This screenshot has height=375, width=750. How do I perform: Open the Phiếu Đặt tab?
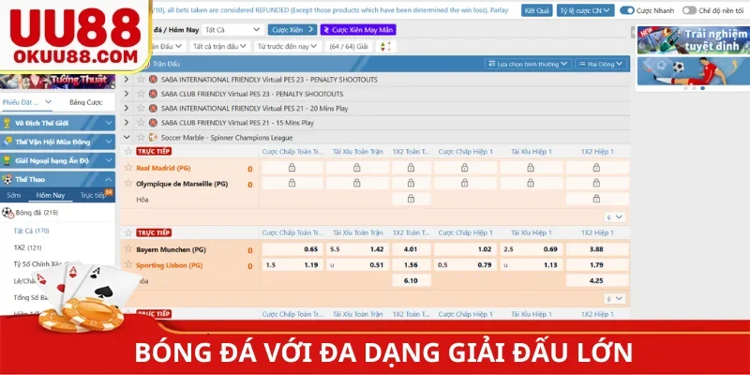27,102
